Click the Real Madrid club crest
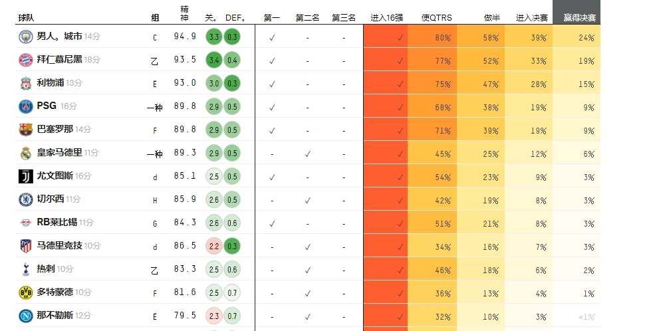Screen dimensions: 651x331 [25, 153]
